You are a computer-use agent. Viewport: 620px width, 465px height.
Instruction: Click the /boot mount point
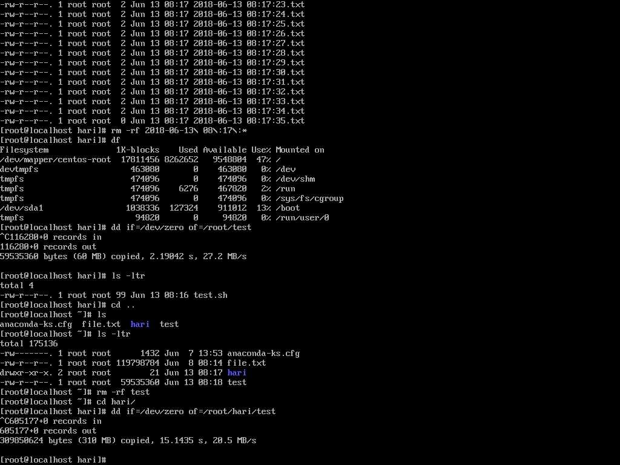(x=288, y=208)
